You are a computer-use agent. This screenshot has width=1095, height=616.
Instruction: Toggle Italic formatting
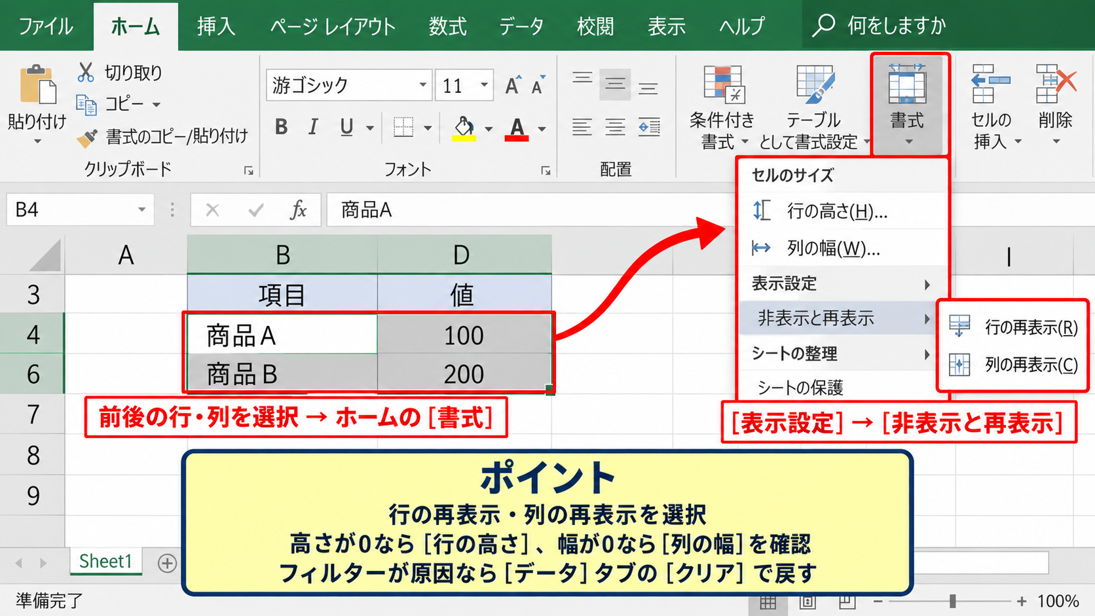(x=314, y=127)
